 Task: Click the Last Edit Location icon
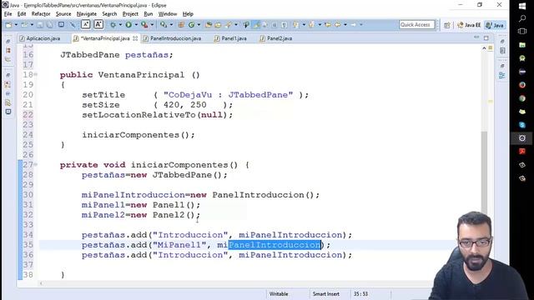(328, 25)
